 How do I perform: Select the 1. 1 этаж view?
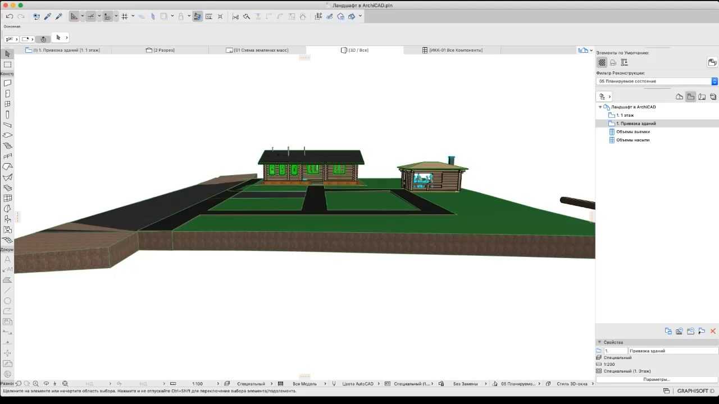625,115
